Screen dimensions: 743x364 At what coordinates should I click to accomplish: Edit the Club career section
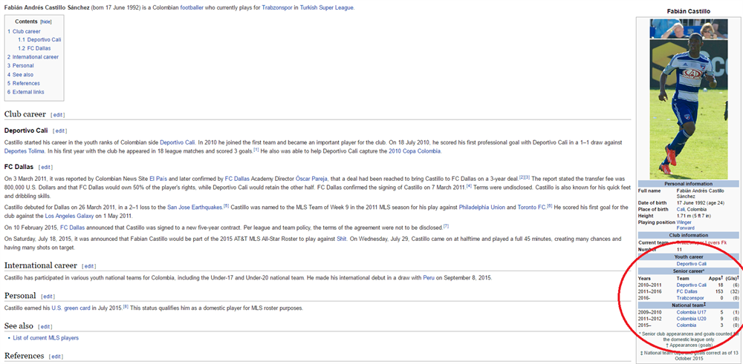point(58,116)
